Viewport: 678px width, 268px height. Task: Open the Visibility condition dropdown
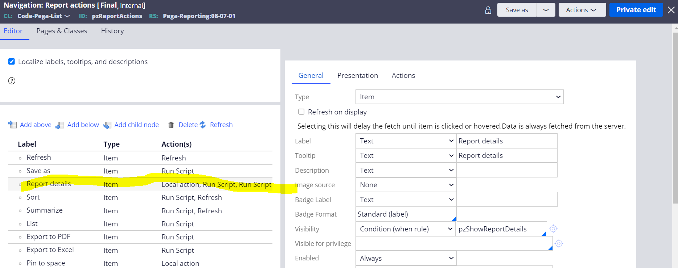point(406,229)
